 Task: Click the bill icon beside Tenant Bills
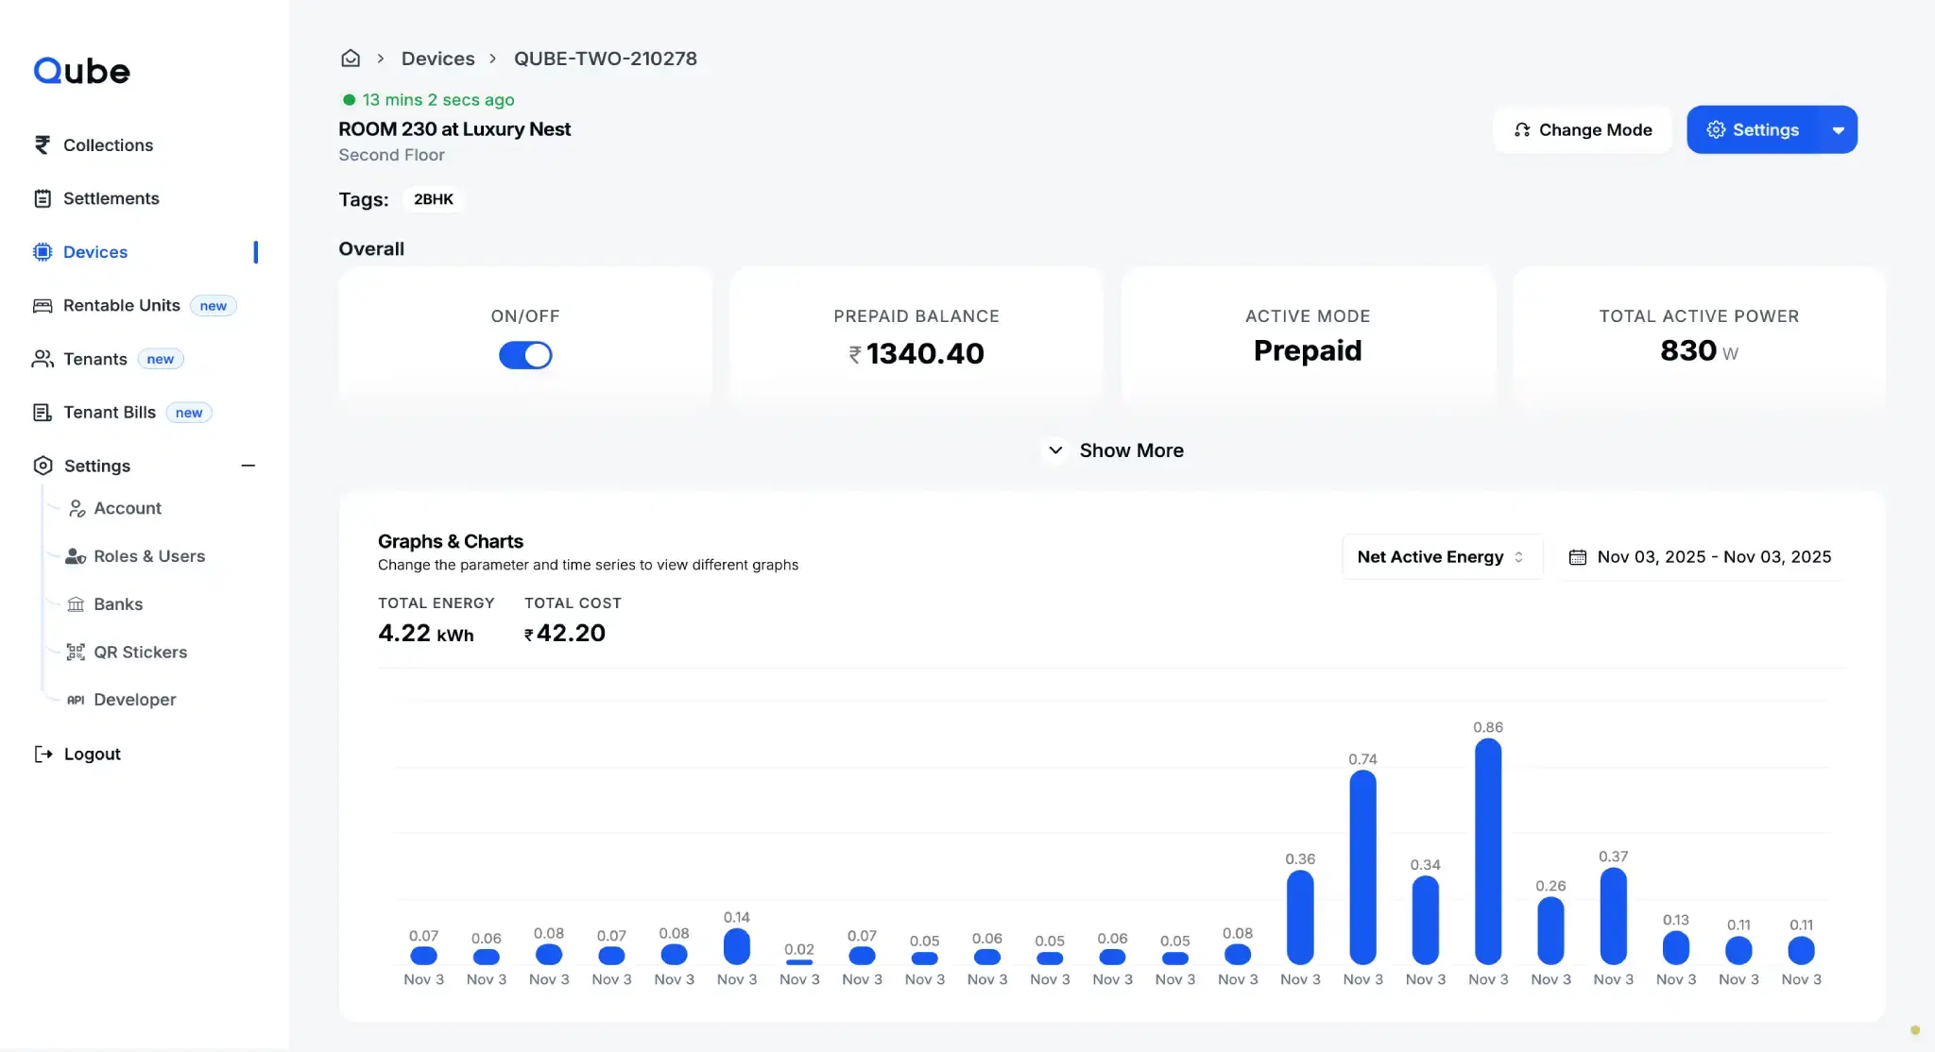click(x=43, y=413)
